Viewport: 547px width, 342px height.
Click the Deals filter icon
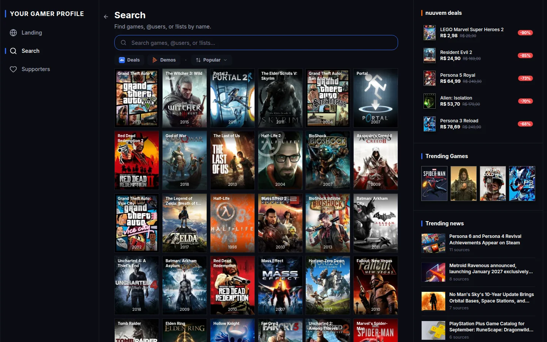click(122, 60)
